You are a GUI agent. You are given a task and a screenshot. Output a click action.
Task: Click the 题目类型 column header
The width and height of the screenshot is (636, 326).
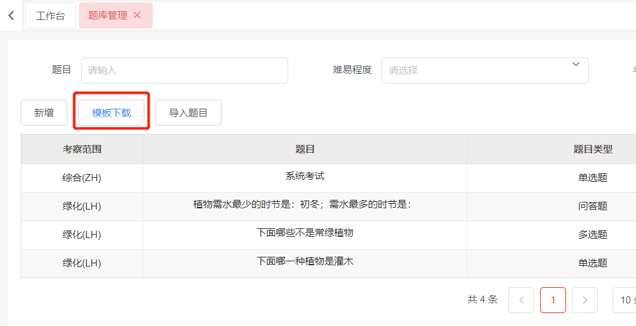click(x=593, y=149)
